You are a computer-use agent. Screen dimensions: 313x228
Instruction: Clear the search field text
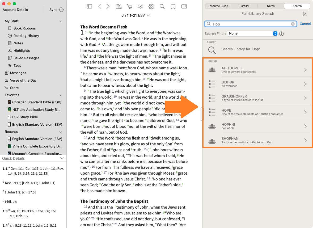point(293,24)
